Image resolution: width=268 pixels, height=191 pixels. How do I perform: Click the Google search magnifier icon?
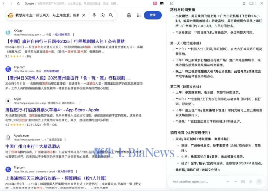point(111,15)
